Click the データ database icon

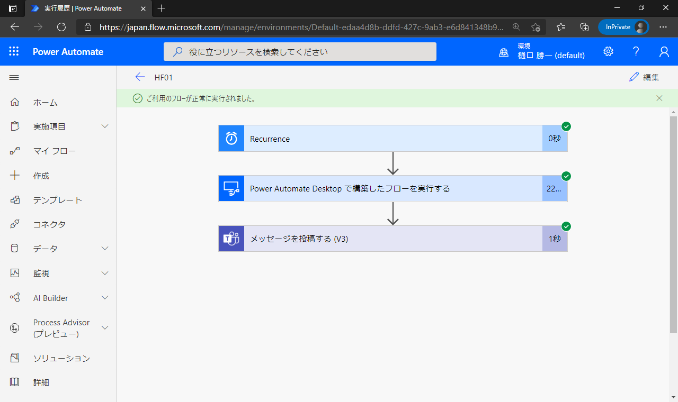point(15,249)
